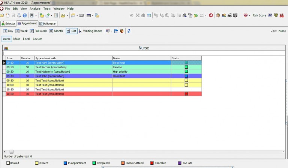Toggle status box for 09:50 appointment row
288x168 pixels.
186,80
